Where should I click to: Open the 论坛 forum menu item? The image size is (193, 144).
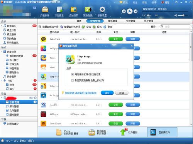(124, 2)
